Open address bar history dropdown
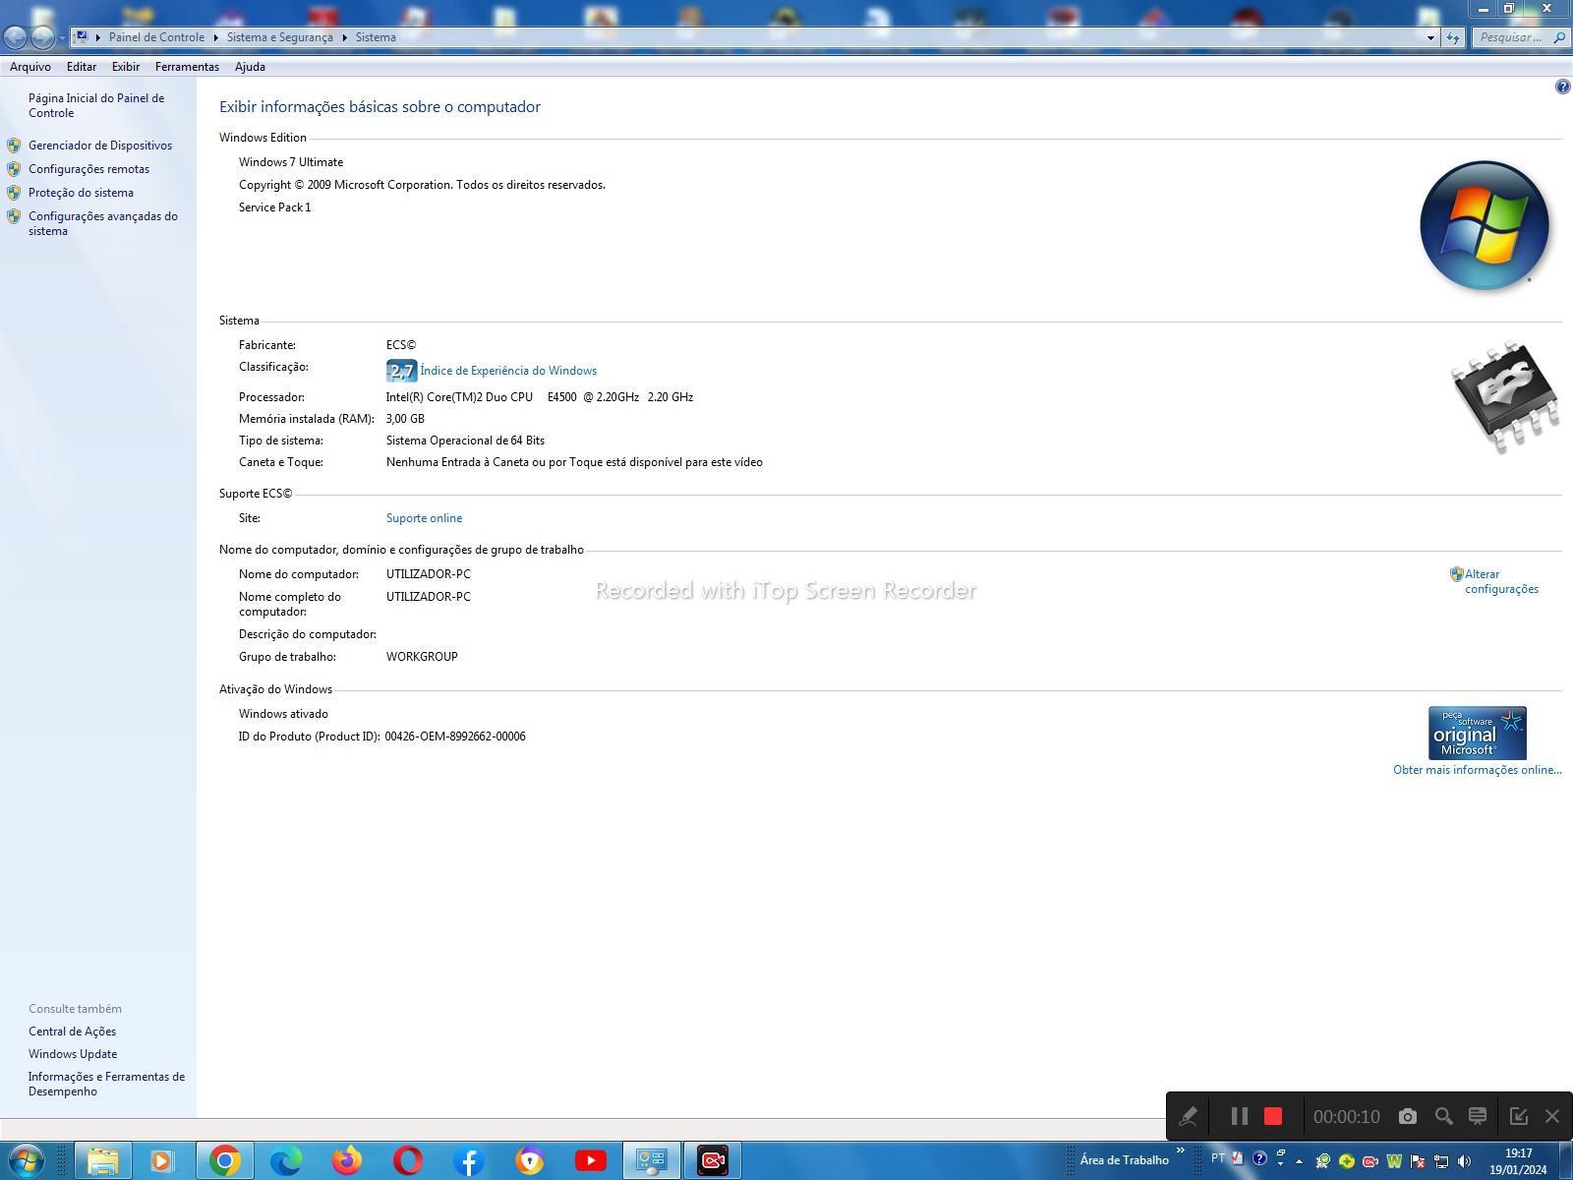 1430,37
